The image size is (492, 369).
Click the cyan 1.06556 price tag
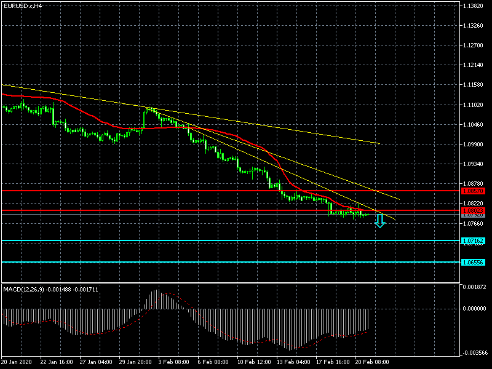click(x=472, y=263)
